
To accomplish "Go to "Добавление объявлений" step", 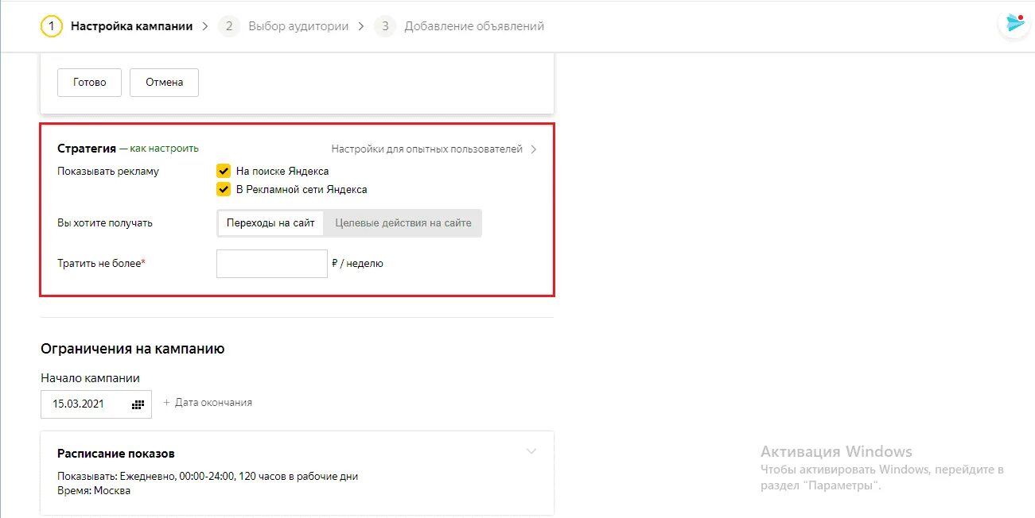I will pyautogui.click(x=474, y=26).
